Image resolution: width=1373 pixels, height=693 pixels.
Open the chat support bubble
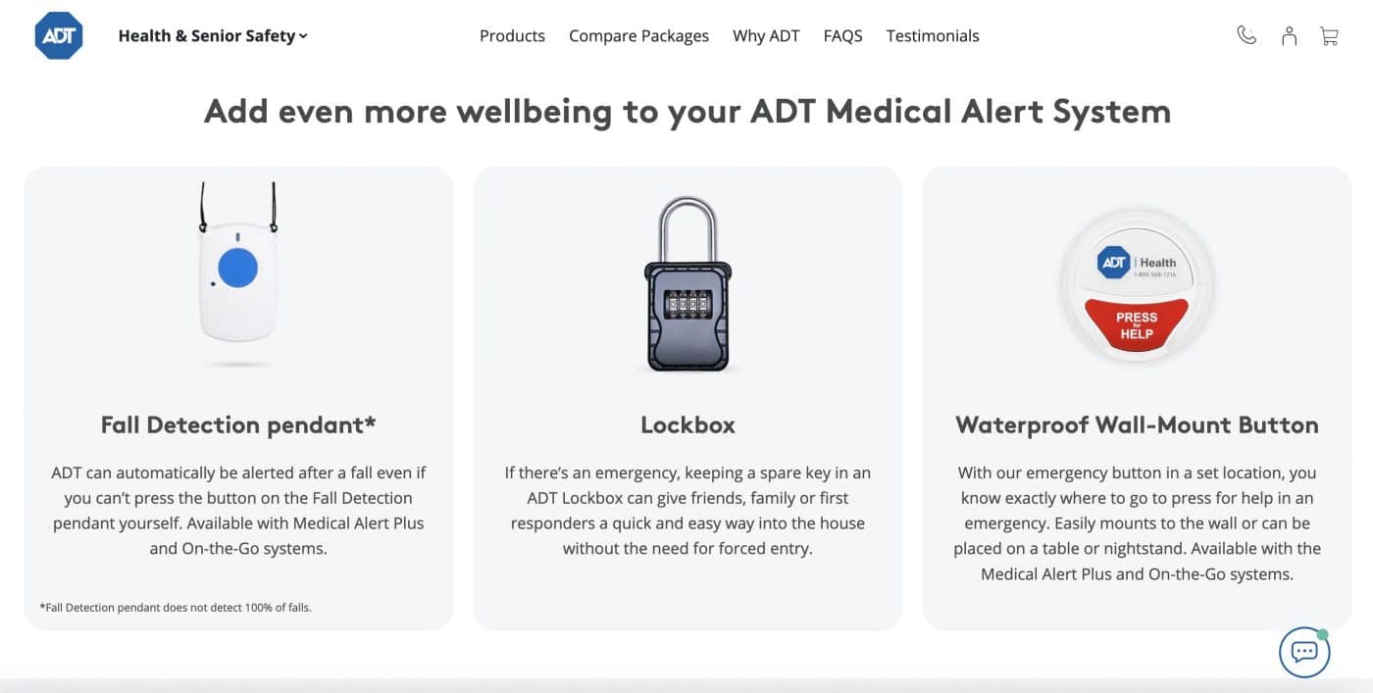pos(1303,651)
